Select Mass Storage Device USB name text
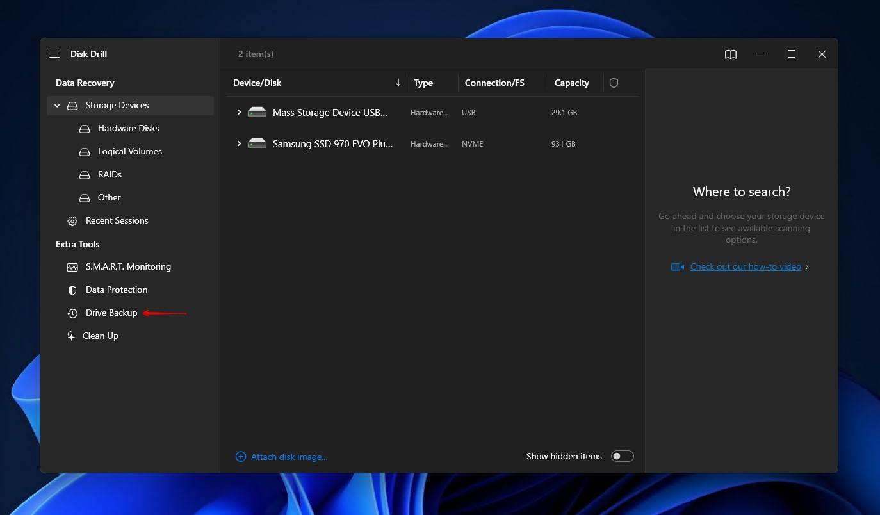Image resolution: width=880 pixels, height=515 pixels. (330, 112)
